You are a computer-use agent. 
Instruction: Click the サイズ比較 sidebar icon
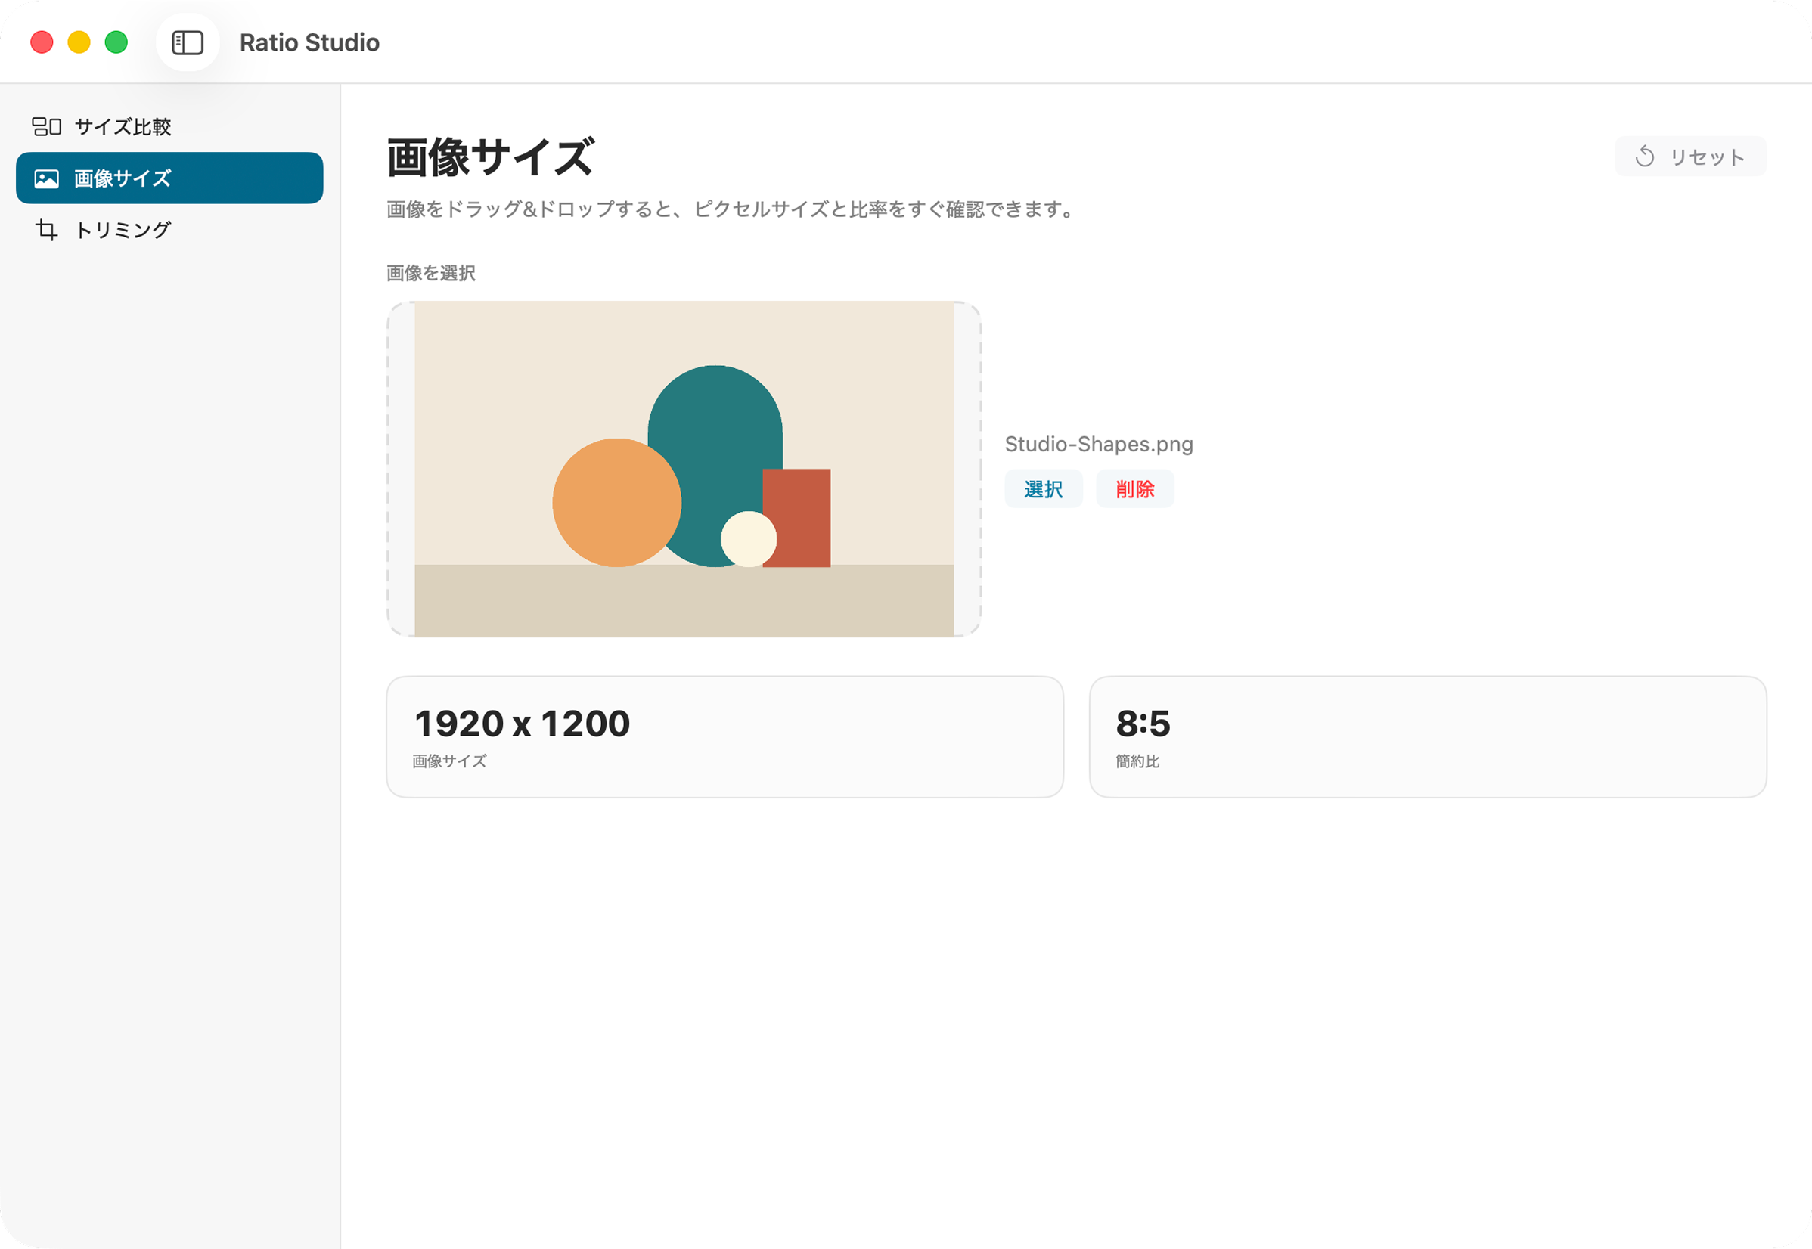click(46, 126)
